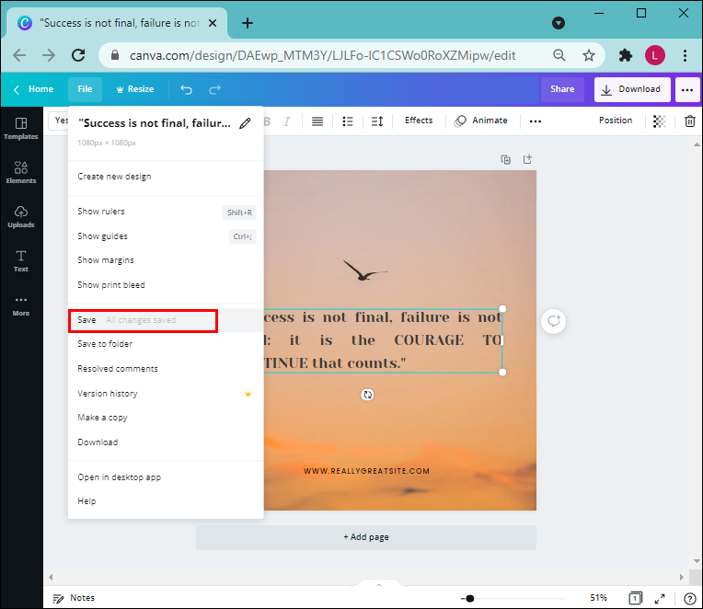Click the text alignment icon
This screenshot has height=609, width=703.
[317, 121]
